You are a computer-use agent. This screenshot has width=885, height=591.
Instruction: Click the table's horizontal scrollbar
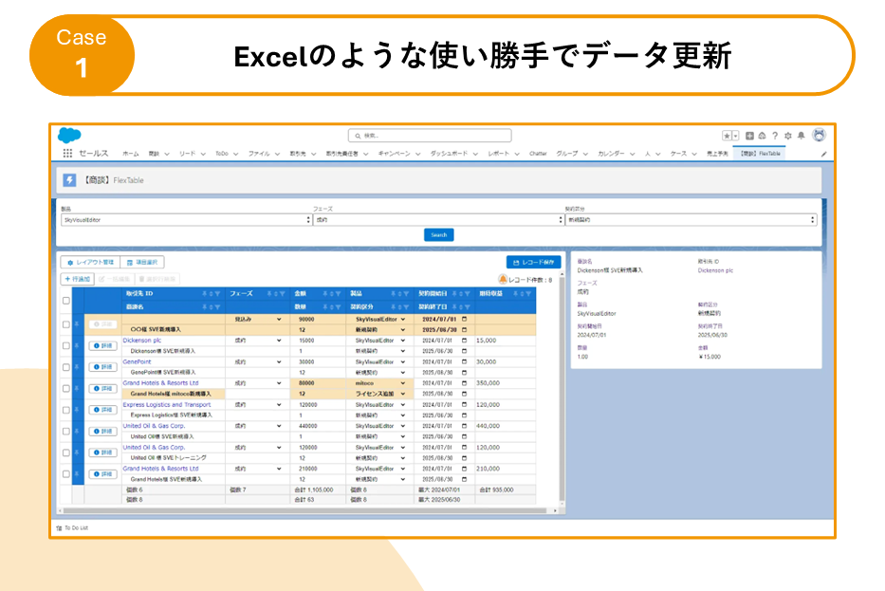(x=304, y=511)
